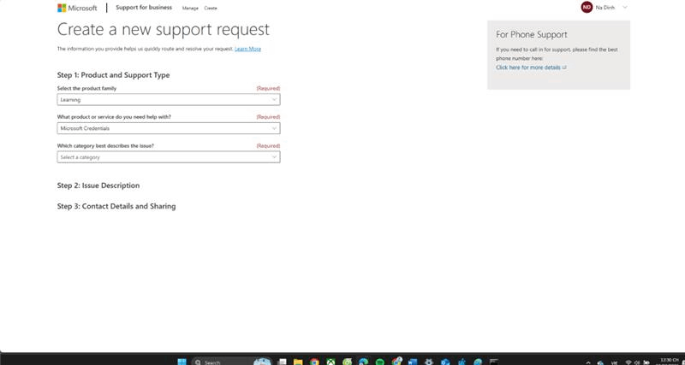This screenshot has width=685, height=365.
Task: Click the Microsoft logo in header
Action: tap(77, 8)
